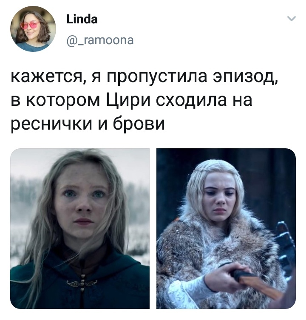This screenshot has height=320, width=306.
Task: Open the Linda display name link
Action: 82,20
